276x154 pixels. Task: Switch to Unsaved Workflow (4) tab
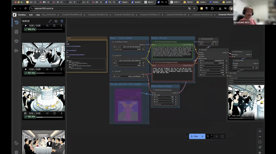72,15
